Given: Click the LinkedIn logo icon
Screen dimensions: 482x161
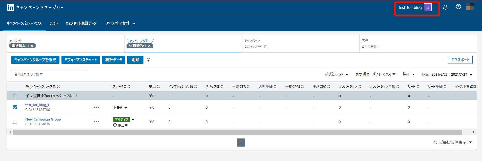Looking at the screenshot, I should point(11,8).
